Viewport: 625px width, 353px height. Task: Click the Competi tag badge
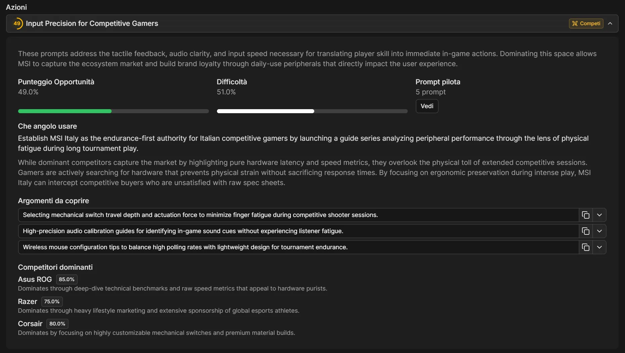click(586, 24)
